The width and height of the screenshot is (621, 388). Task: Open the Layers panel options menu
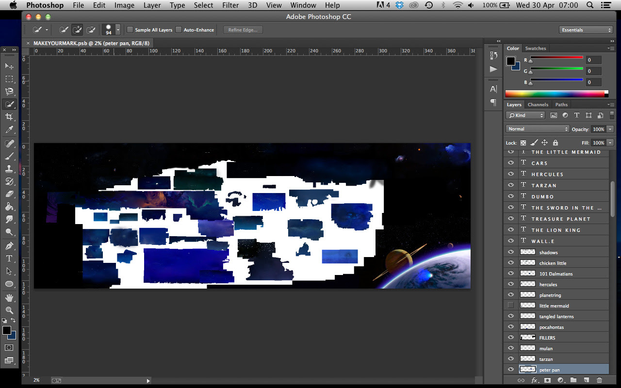pyautogui.click(x=610, y=104)
